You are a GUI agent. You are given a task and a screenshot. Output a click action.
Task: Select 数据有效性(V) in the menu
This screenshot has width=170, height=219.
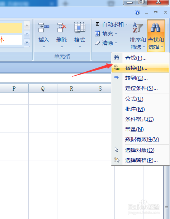[141, 139]
